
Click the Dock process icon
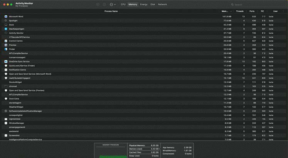coord(6,25)
